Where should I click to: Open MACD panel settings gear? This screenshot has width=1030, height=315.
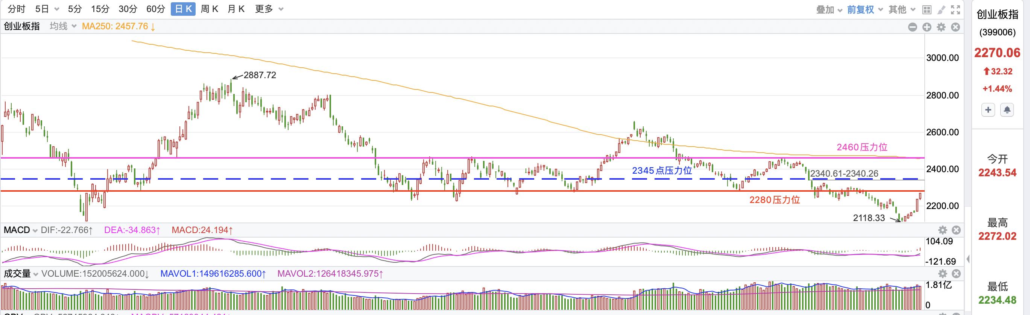(x=942, y=230)
